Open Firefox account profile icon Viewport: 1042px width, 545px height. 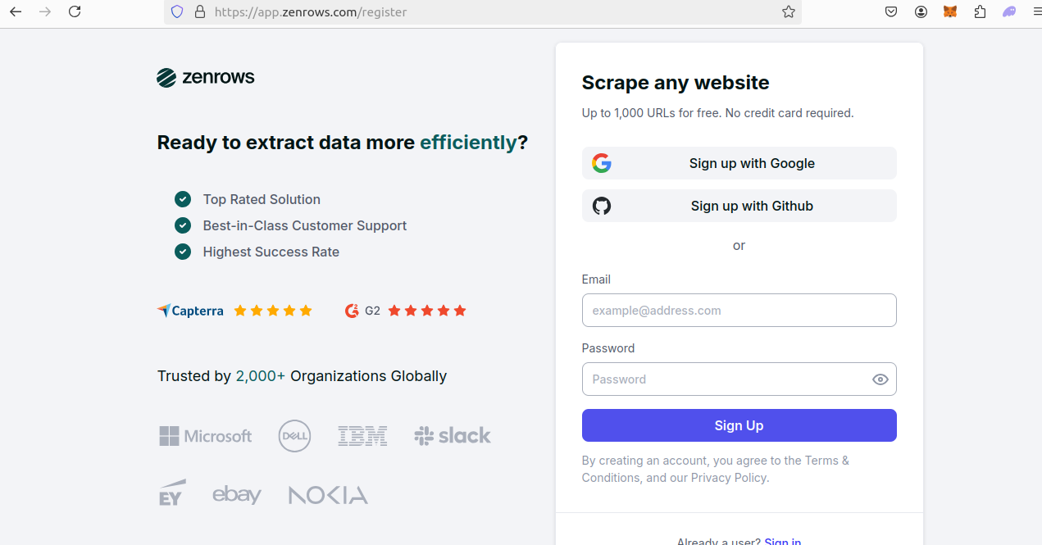click(921, 11)
